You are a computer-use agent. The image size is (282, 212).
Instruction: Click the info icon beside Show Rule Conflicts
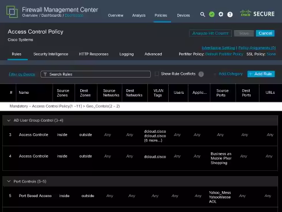[201, 74]
